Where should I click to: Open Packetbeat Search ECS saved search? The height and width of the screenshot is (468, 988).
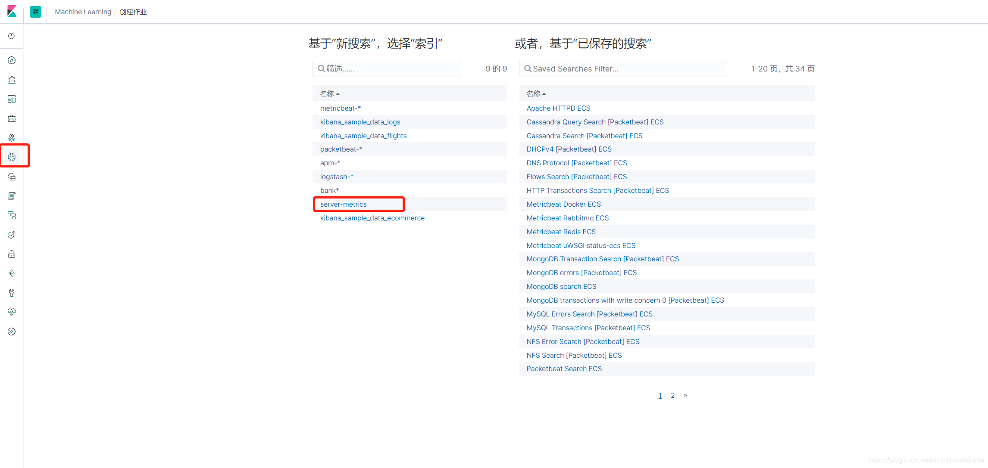tap(564, 369)
